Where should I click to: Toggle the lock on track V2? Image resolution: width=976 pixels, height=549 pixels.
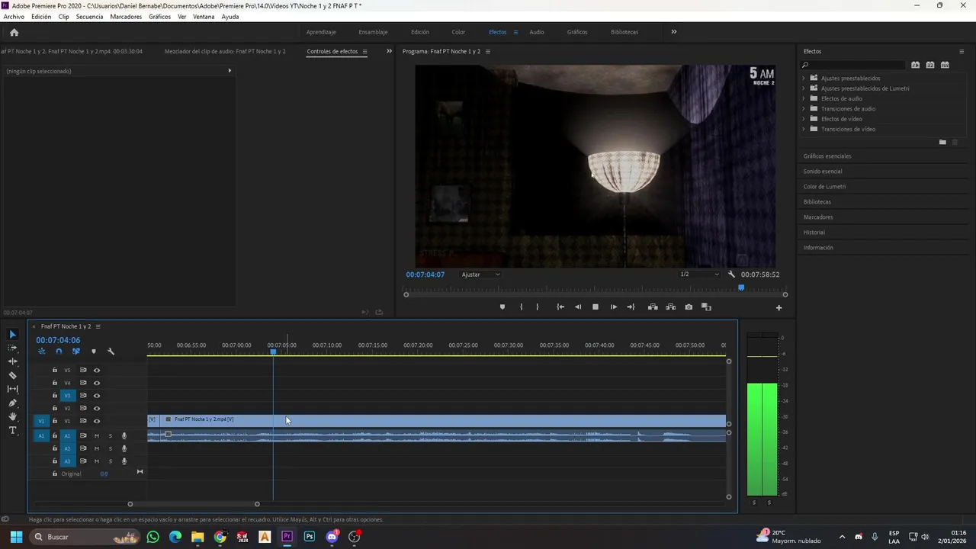pyautogui.click(x=55, y=409)
